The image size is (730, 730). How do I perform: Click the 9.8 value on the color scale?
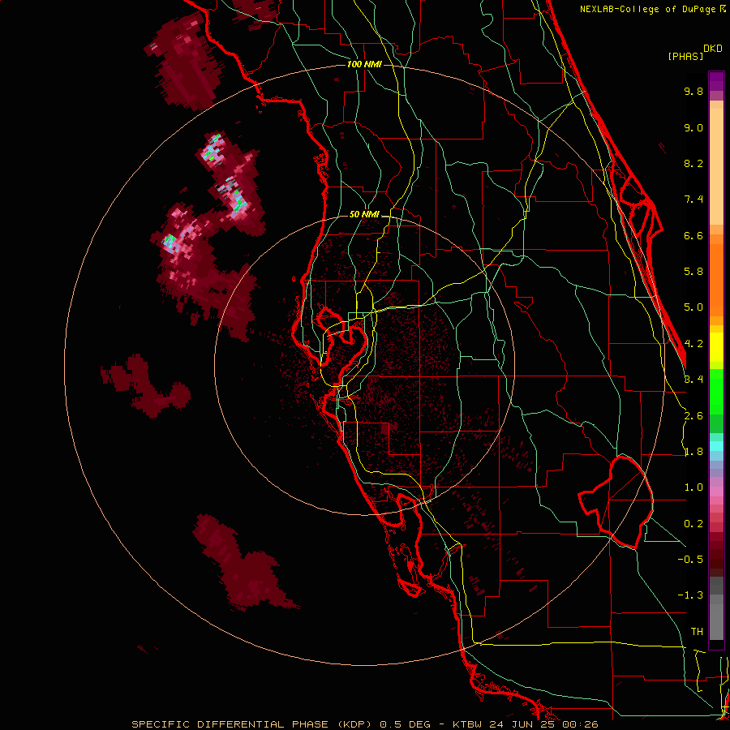tap(693, 91)
